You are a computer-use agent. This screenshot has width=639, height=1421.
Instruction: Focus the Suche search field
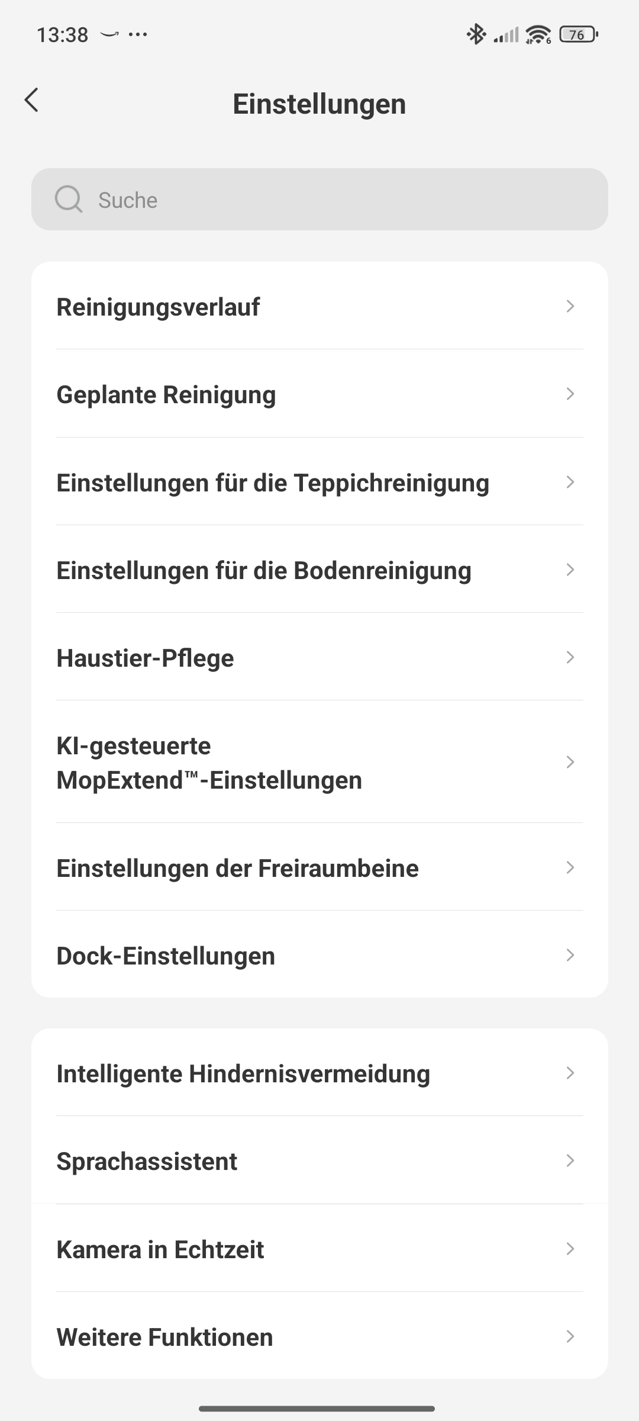[x=343, y=200]
